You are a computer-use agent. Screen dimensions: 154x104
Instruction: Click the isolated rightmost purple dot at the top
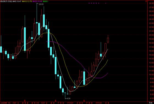click(x=106, y=3)
